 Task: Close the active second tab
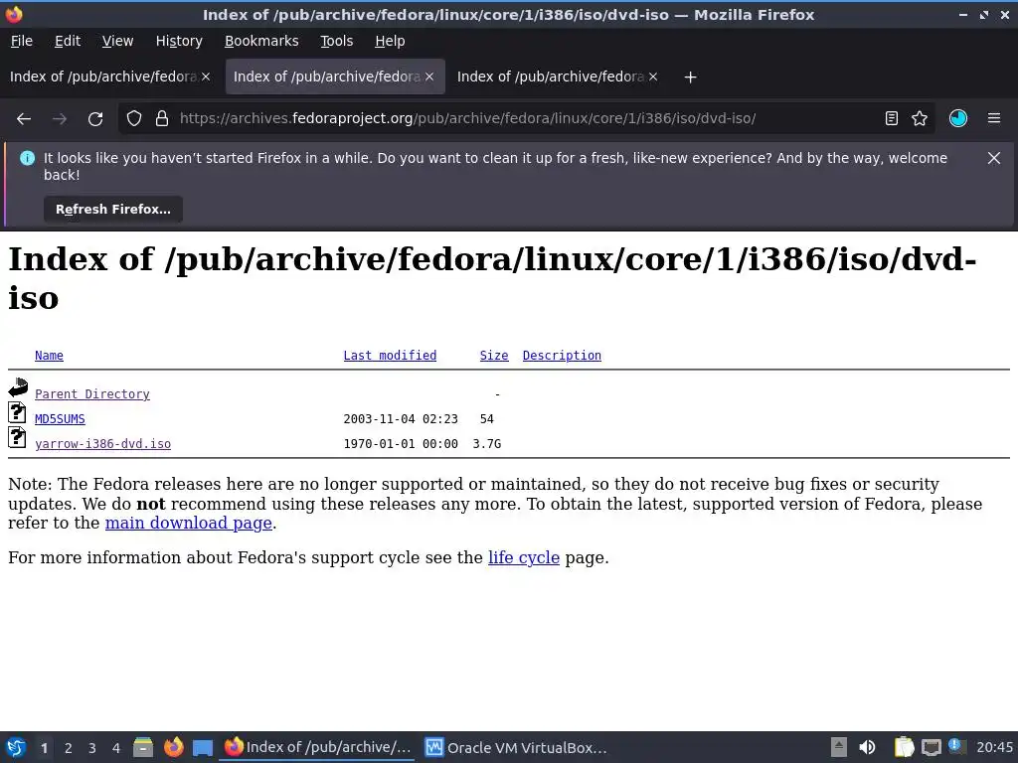[429, 76]
